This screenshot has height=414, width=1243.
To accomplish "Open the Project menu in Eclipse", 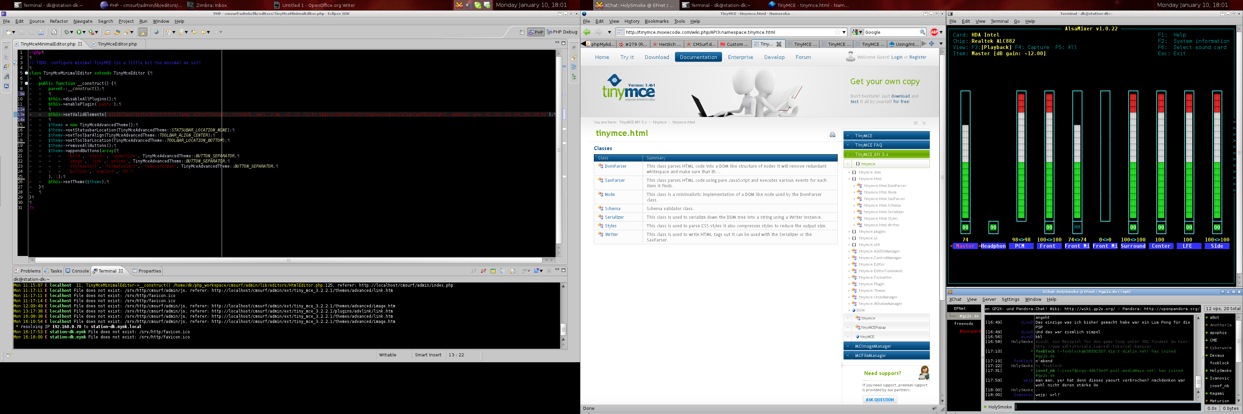I will coord(126,21).
